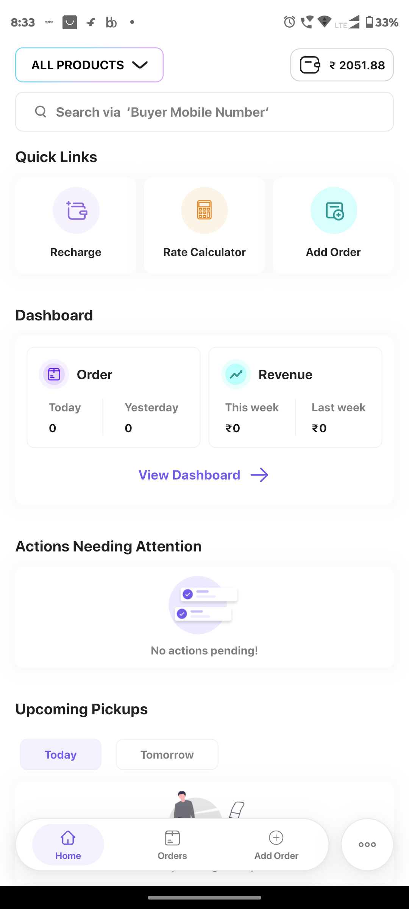
Task: Open the Rate Calculator icon
Action: point(204,211)
